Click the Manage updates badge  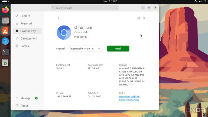tap(36, 98)
